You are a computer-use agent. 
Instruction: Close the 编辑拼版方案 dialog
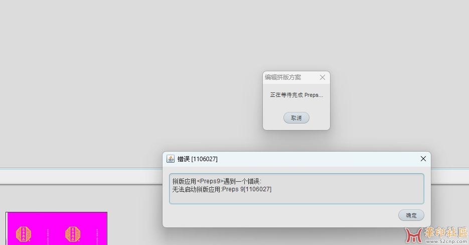pyautogui.click(x=322, y=77)
